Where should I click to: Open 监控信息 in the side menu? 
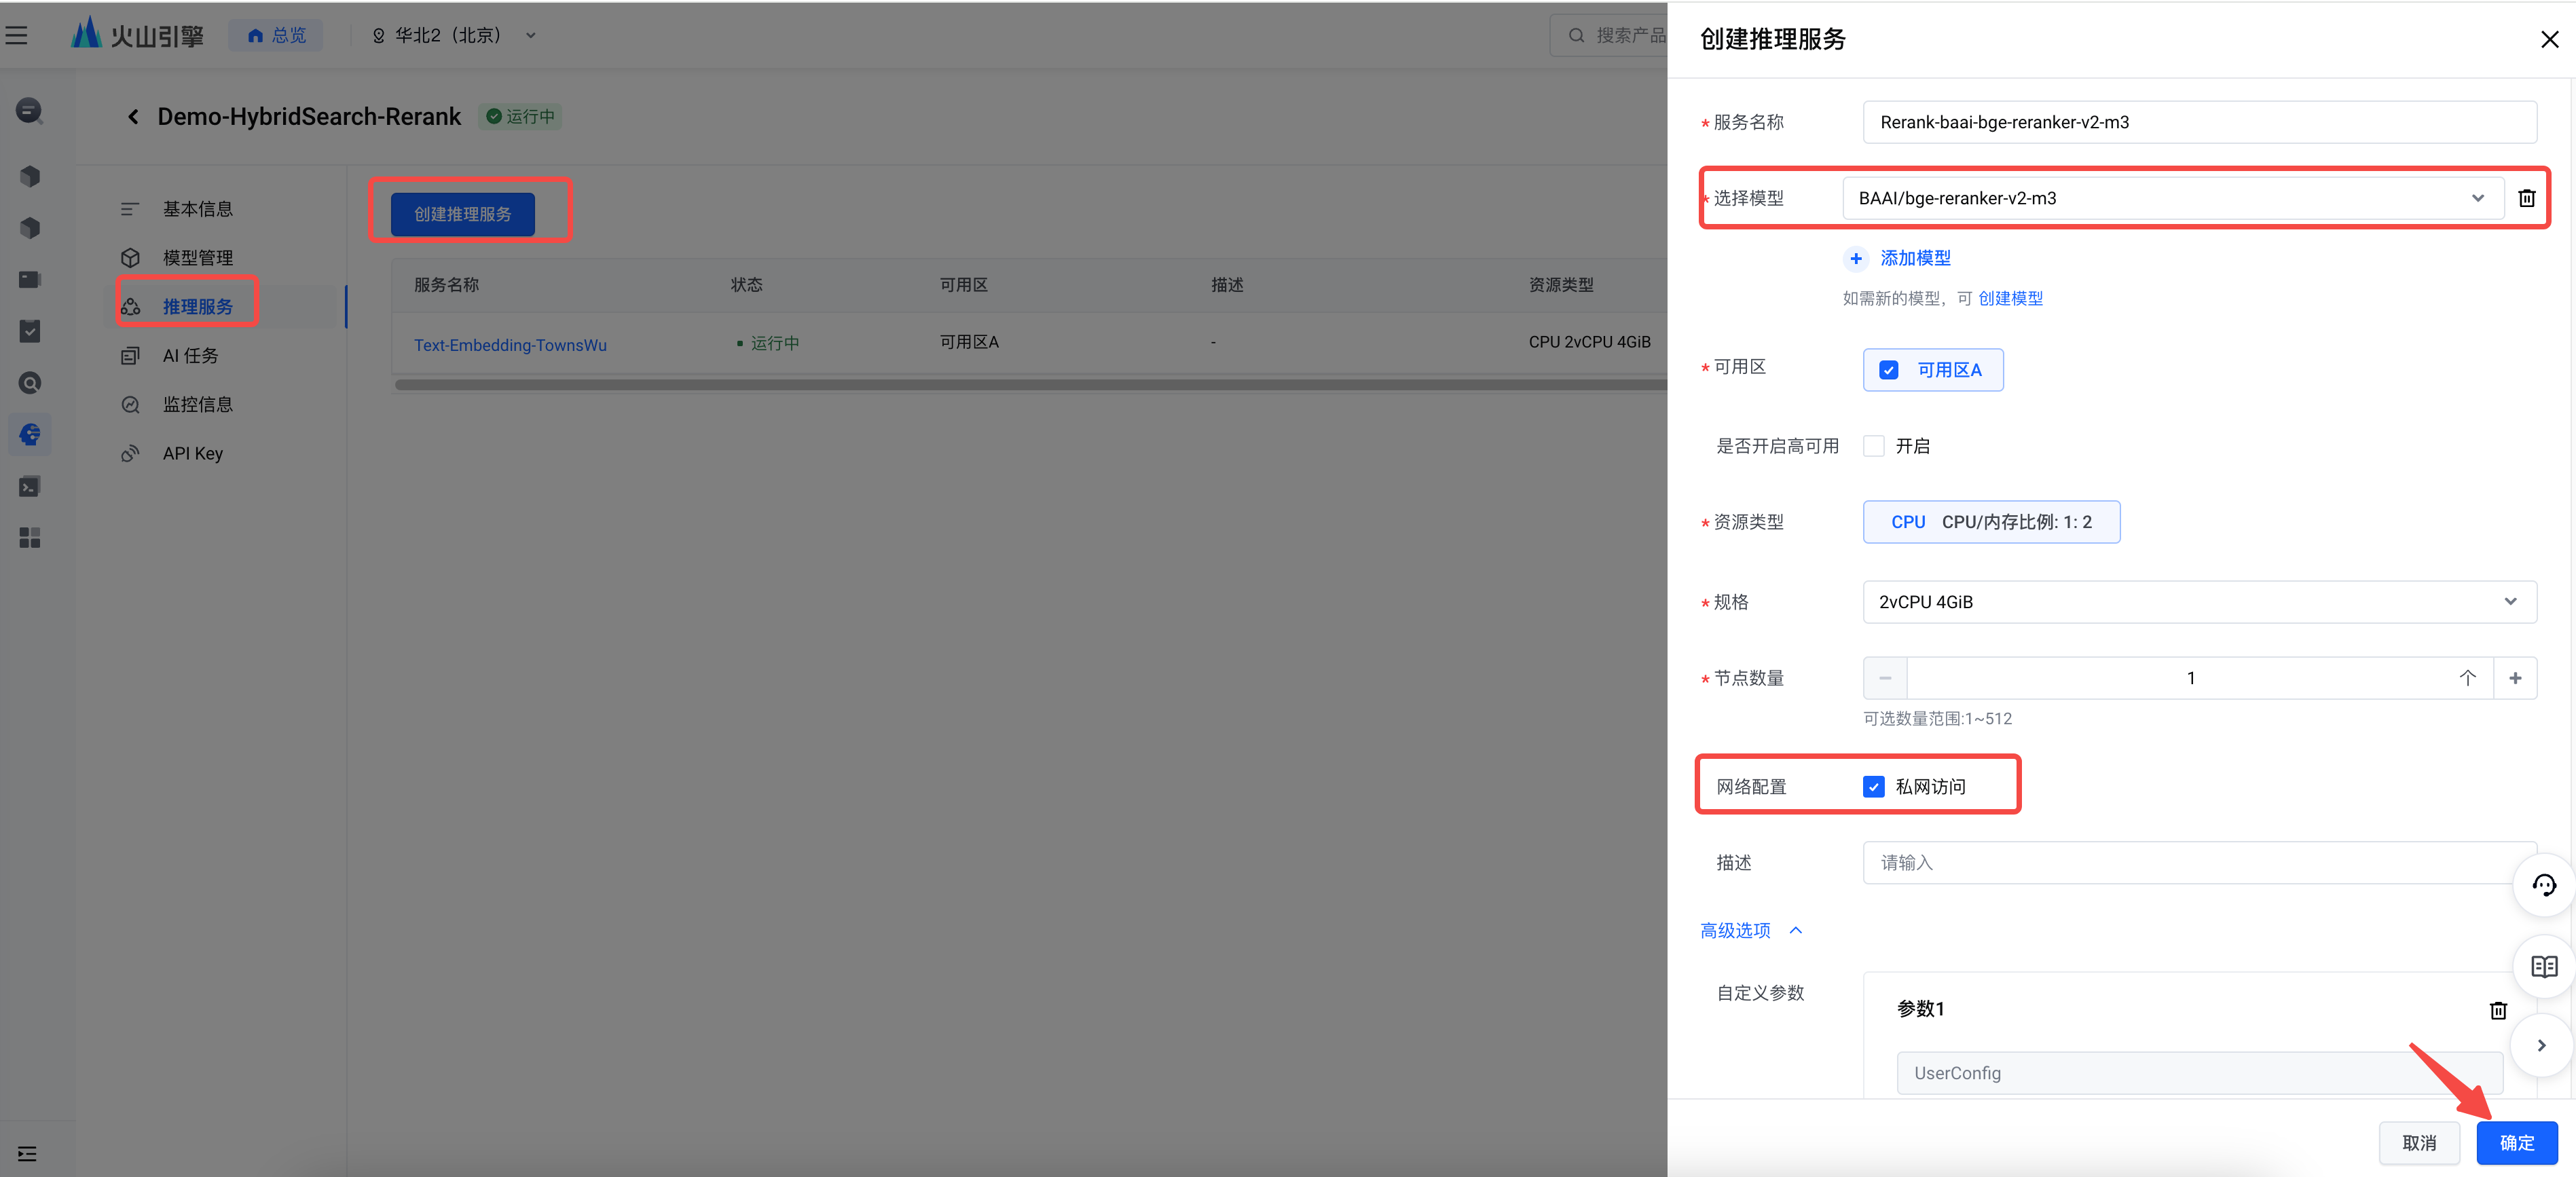(197, 405)
